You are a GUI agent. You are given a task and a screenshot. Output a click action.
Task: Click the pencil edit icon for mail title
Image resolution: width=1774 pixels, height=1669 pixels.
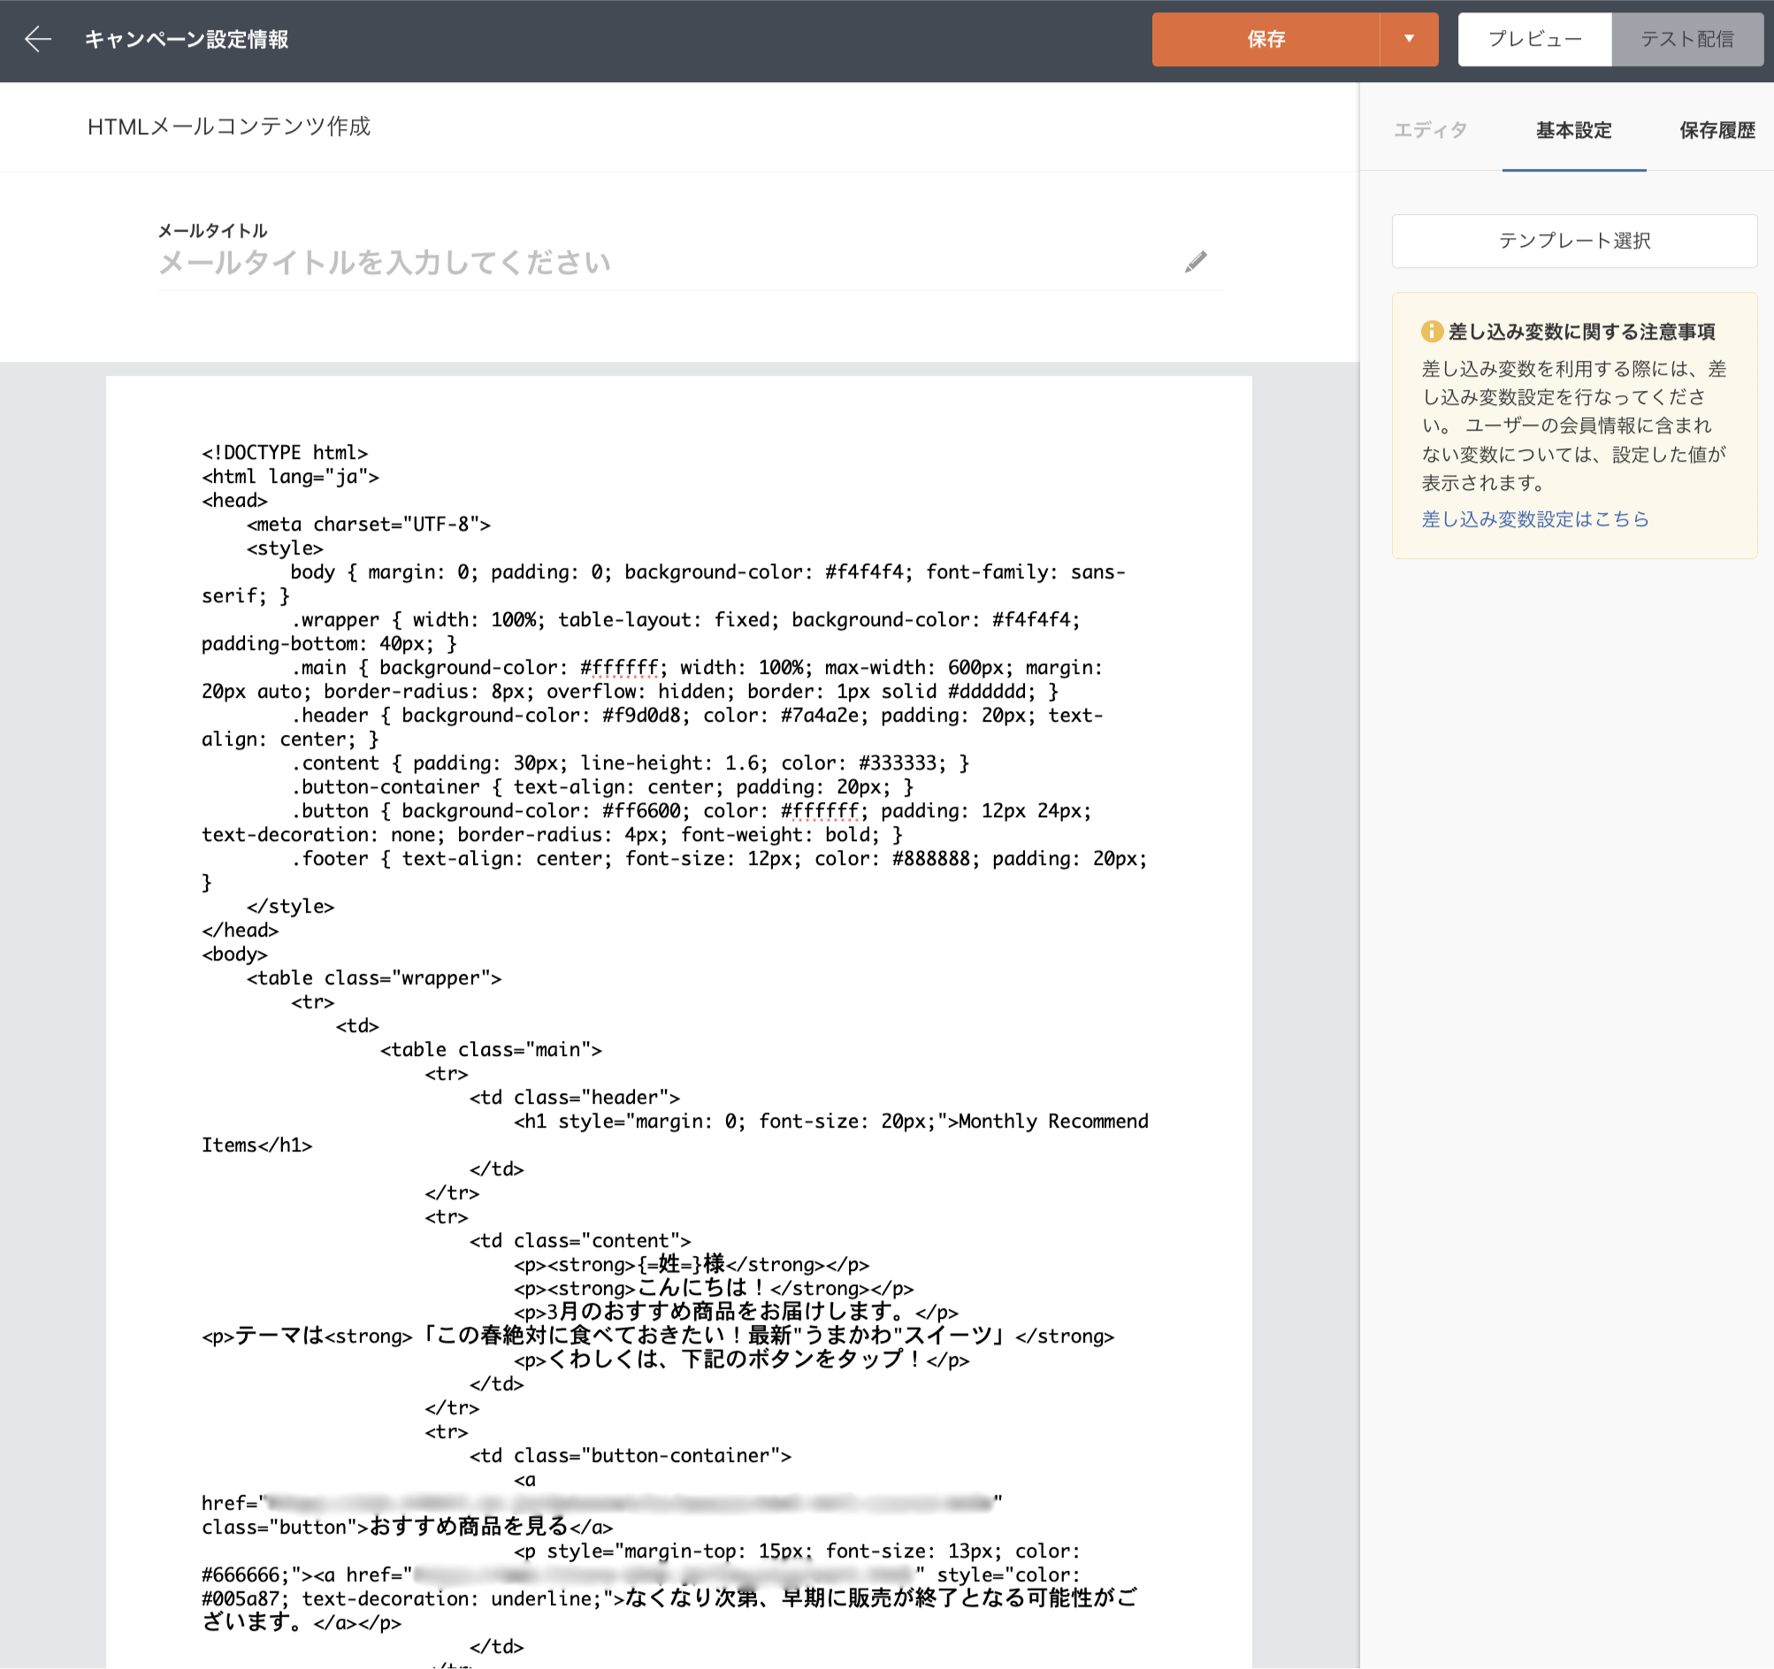(1196, 262)
